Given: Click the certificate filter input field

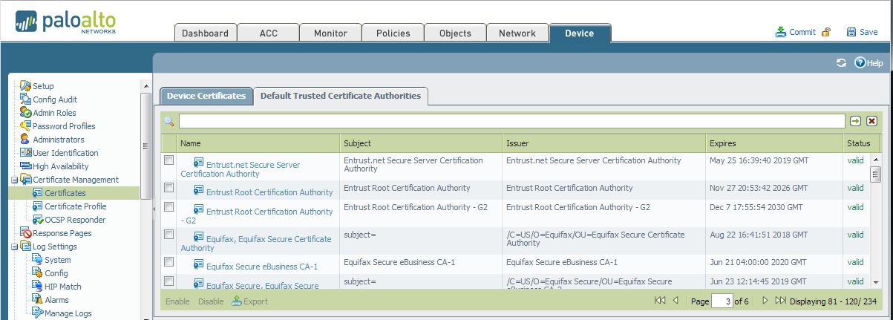Looking at the screenshot, I should tap(511, 121).
